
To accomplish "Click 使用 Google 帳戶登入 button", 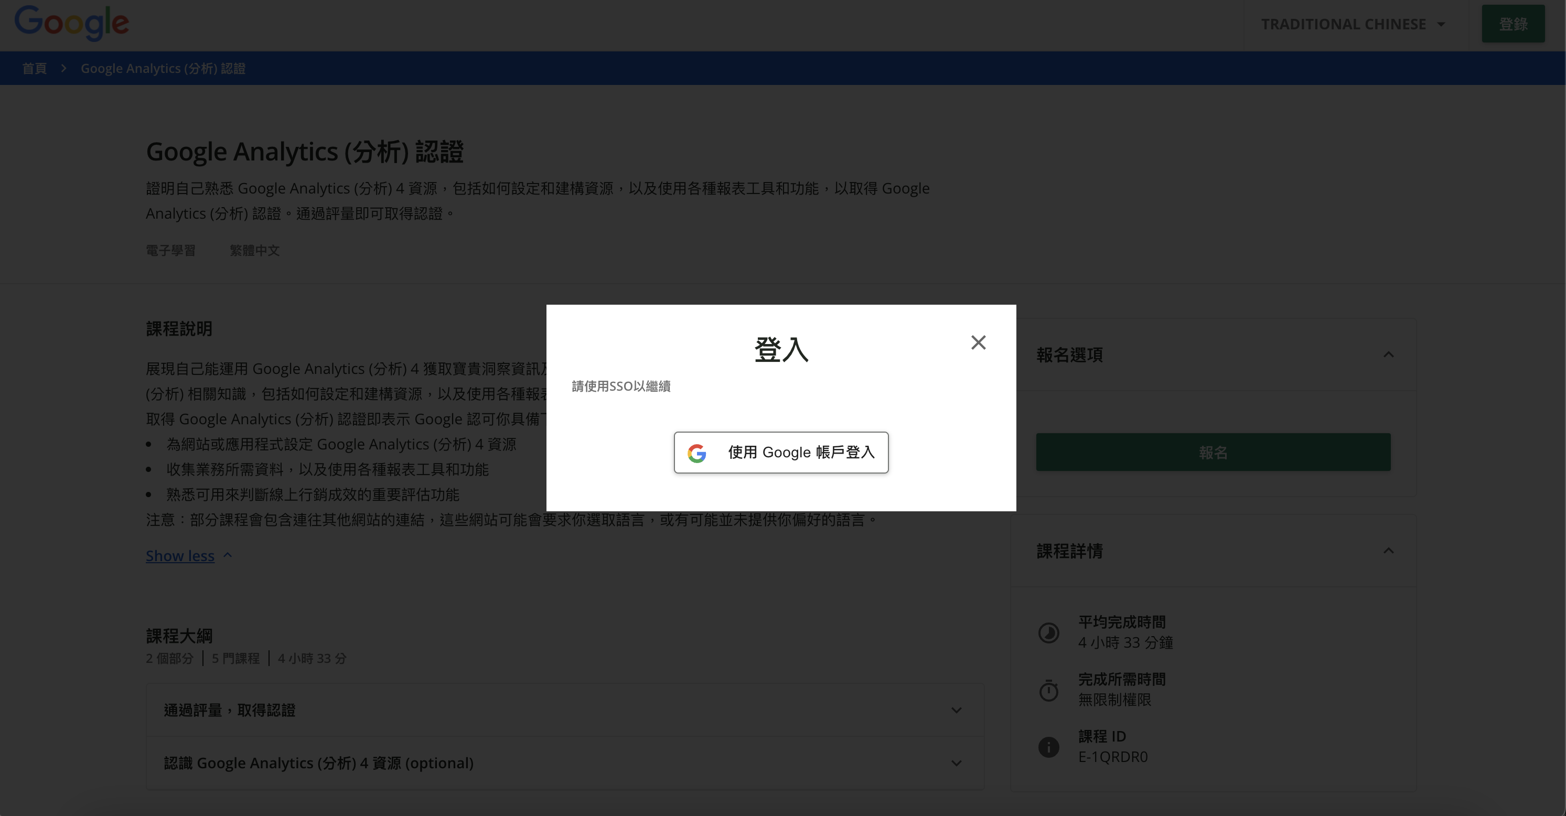I will tap(780, 453).
